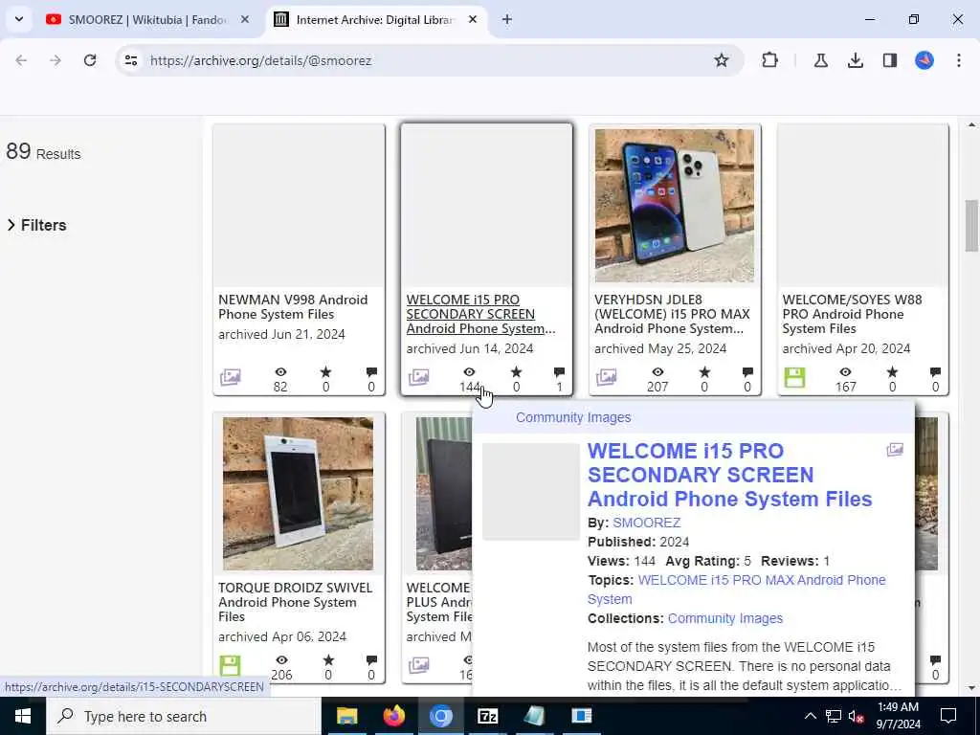Image resolution: width=980 pixels, height=735 pixels.
Task: Open a new browser tab
Action: click(507, 20)
